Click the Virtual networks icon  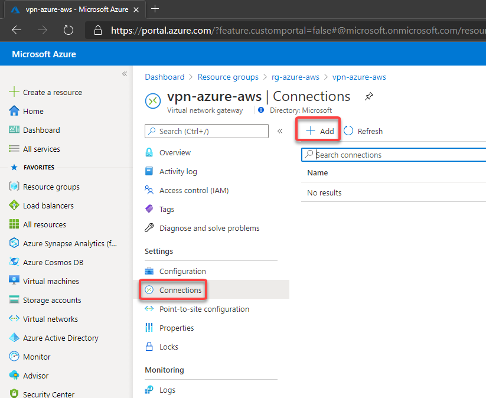point(14,319)
